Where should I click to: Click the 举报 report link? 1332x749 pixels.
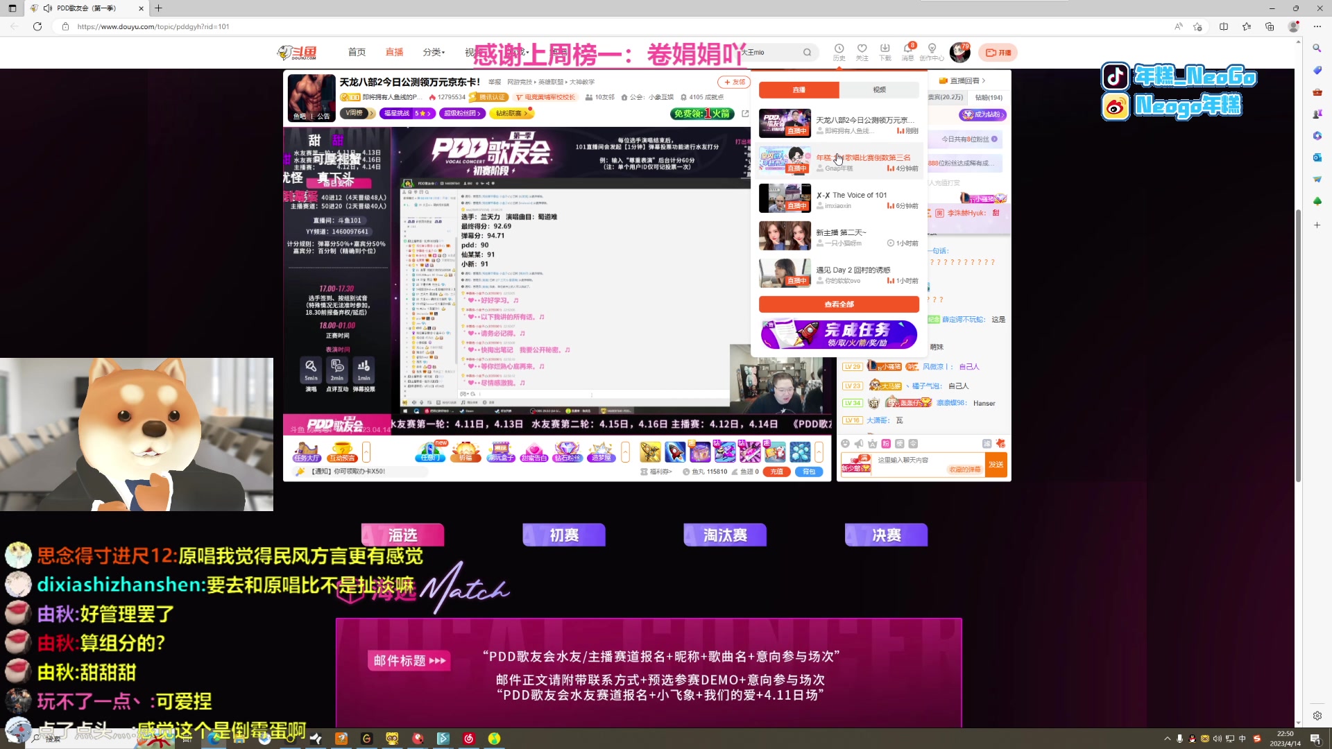coord(495,82)
